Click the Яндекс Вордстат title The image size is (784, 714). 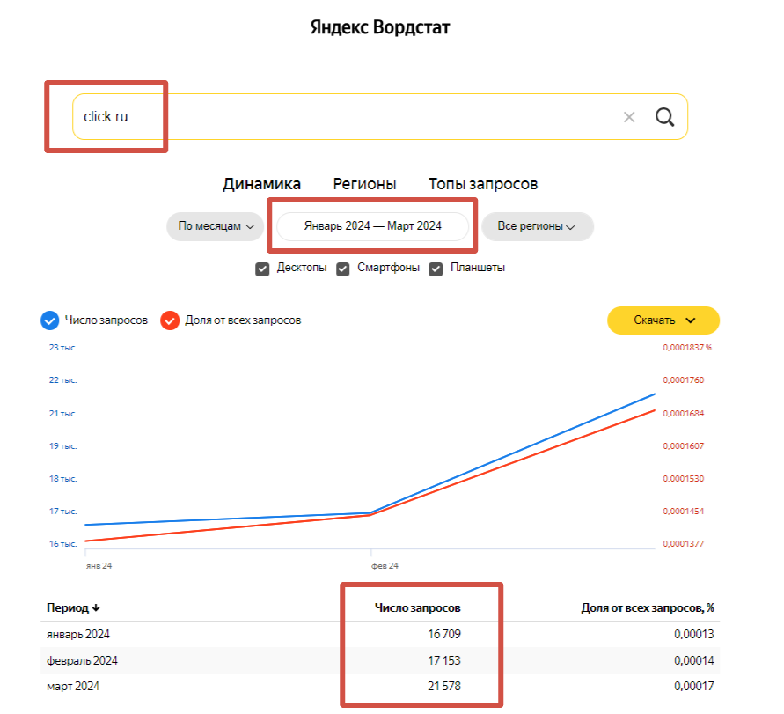(x=380, y=27)
